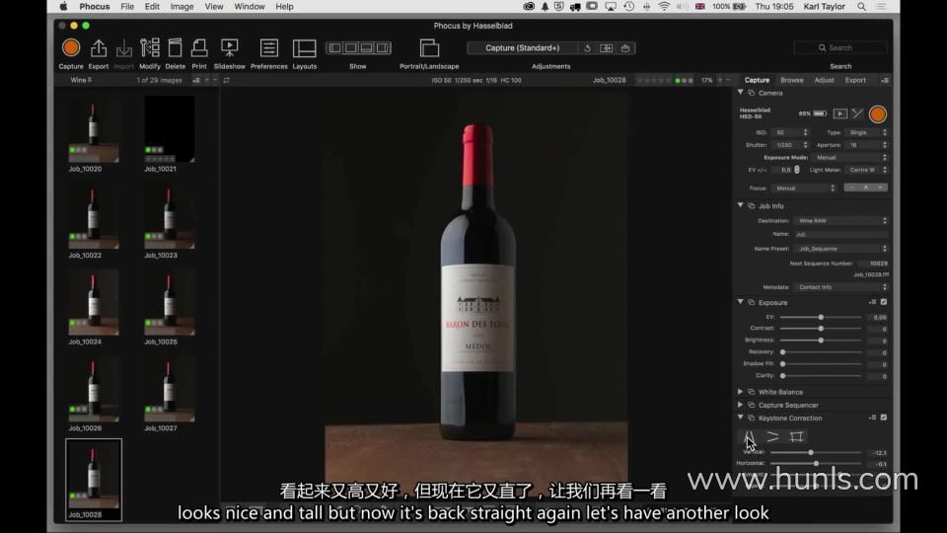Open the Exposure Mode dropdown
Image resolution: width=947 pixels, height=533 pixels.
(x=850, y=157)
